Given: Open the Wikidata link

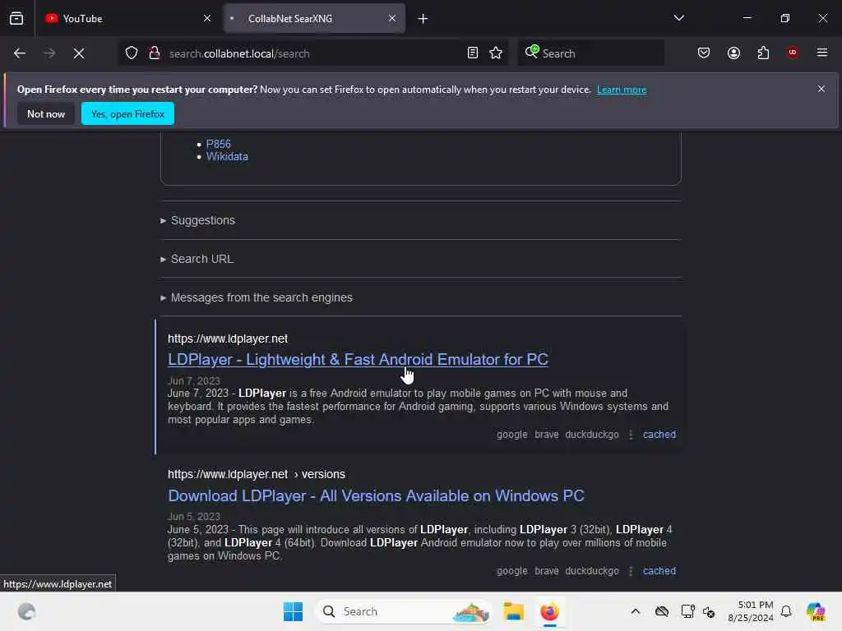Looking at the screenshot, I should click(227, 157).
